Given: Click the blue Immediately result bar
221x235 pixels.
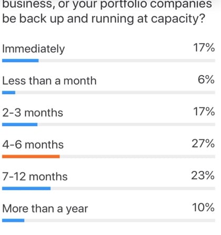Looking at the screenshot, I should [x=21, y=60].
